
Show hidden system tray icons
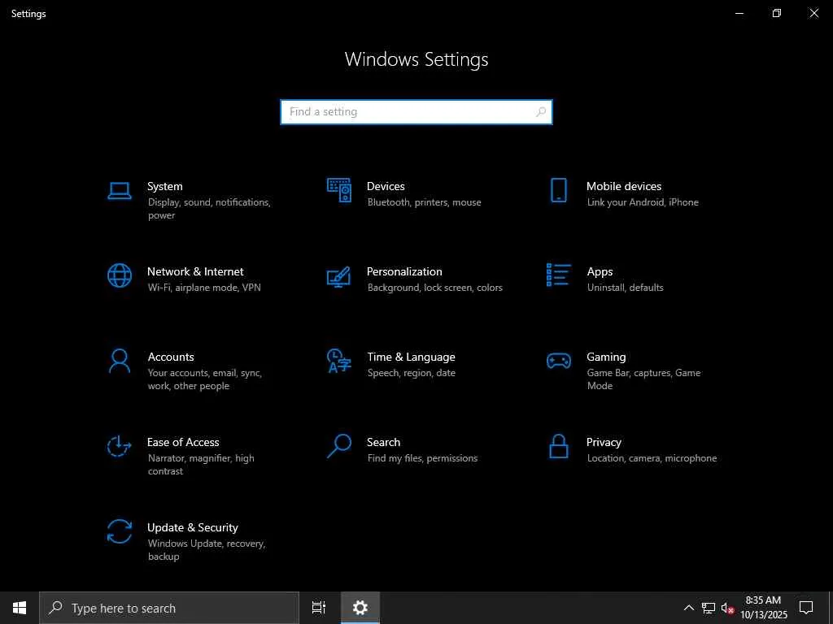(688, 608)
